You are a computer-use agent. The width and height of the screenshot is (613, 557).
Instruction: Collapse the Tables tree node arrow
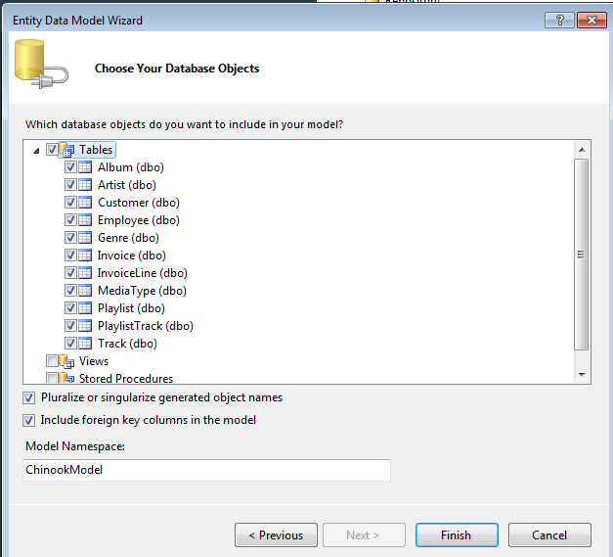(x=36, y=151)
